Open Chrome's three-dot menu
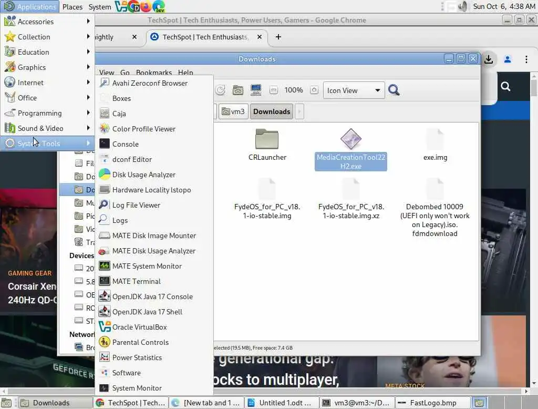The height and width of the screenshot is (409, 538). coord(526,59)
